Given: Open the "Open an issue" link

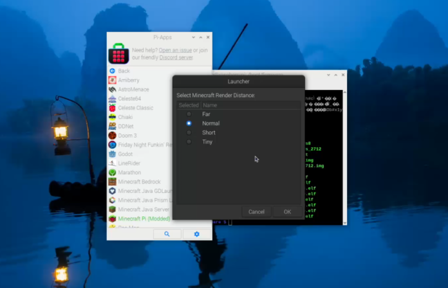Looking at the screenshot, I should tap(175, 50).
